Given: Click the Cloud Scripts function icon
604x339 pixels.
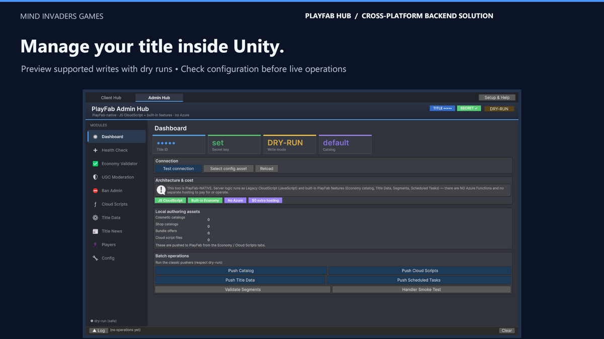Looking at the screenshot, I should pos(96,204).
